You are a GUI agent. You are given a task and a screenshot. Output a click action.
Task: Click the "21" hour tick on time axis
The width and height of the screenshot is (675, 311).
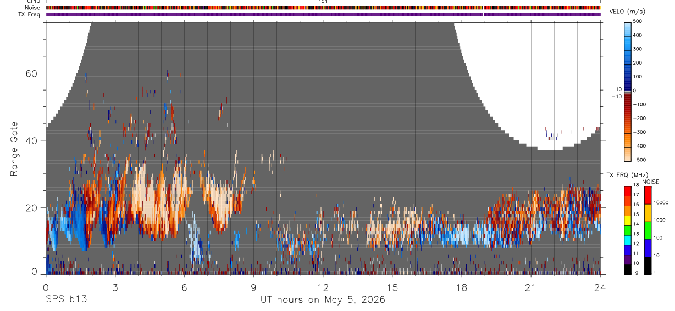pyautogui.click(x=530, y=287)
